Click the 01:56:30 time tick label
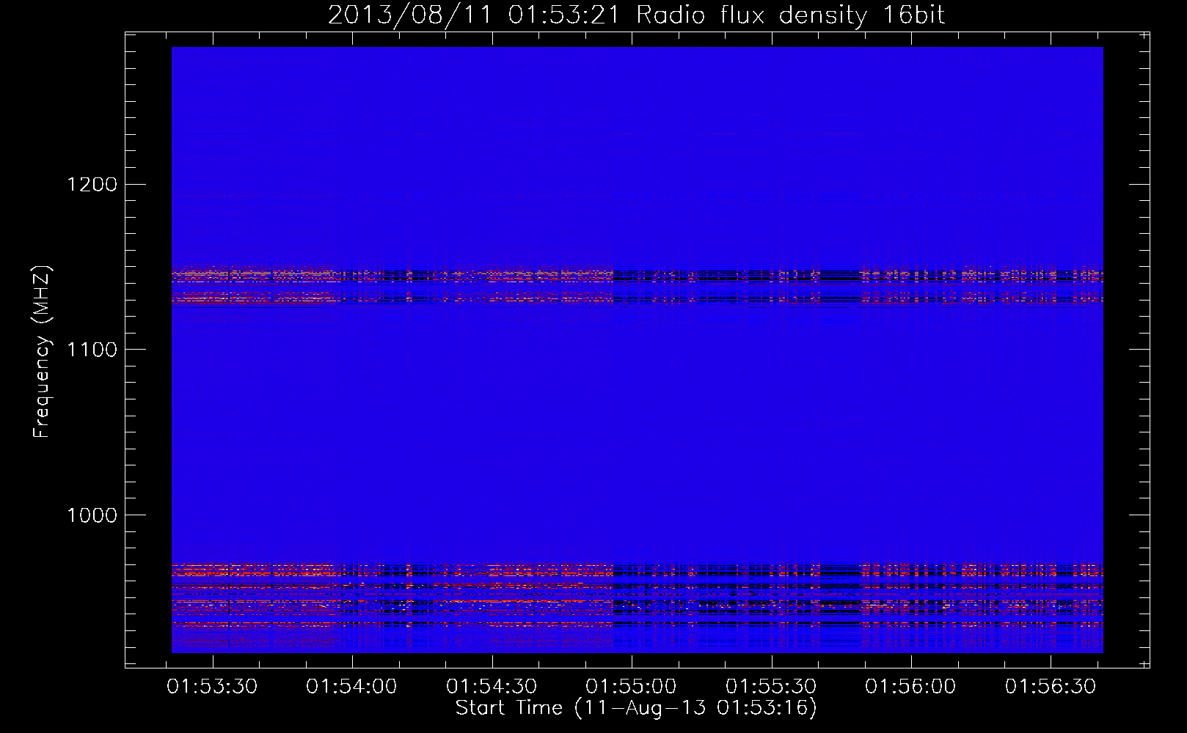This screenshot has width=1187, height=733. pos(1051,687)
